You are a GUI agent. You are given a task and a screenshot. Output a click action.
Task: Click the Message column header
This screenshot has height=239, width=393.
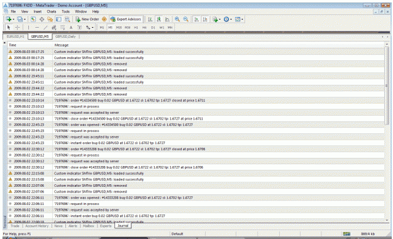pos(219,45)
